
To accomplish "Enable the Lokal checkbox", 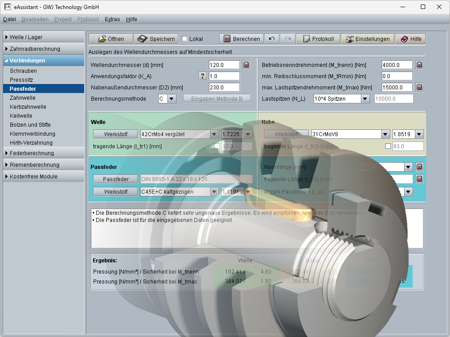I will click(x=184, y=39).
